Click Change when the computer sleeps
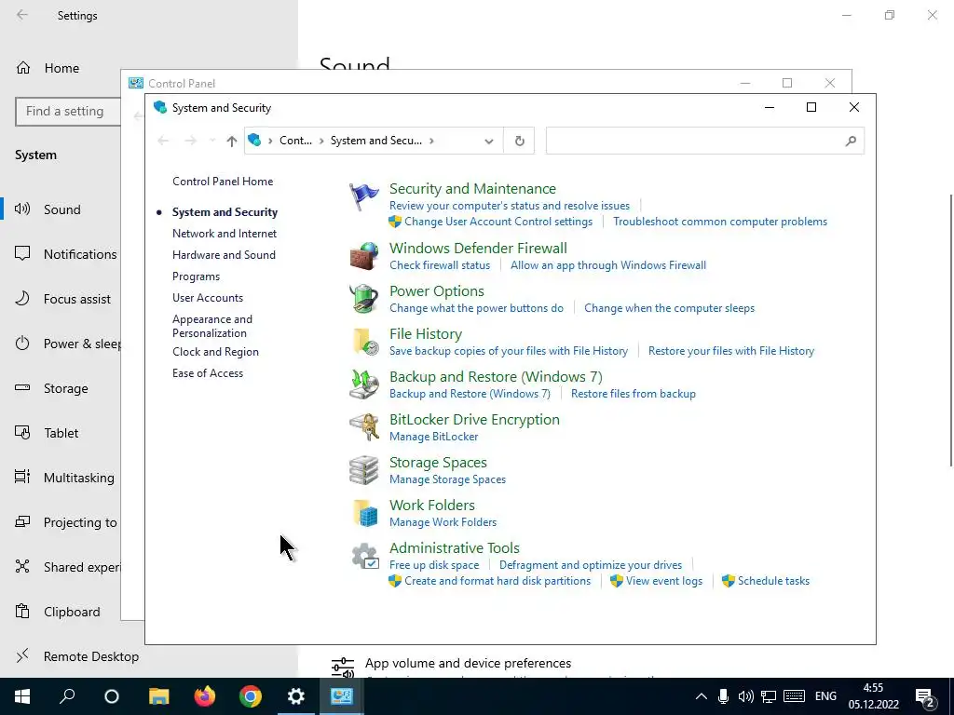 click(669, 307)
